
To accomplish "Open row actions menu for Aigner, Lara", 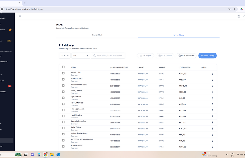I will [212, 74].
